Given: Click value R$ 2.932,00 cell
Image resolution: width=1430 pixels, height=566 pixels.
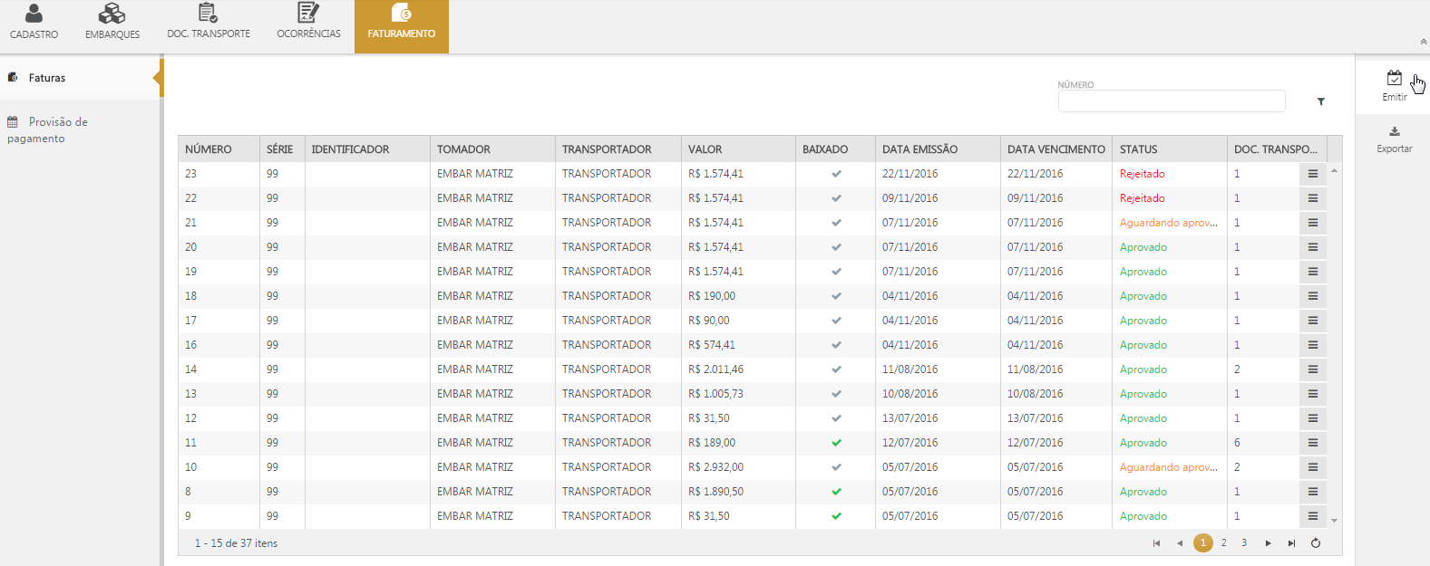Looking at the screenshot, I should [x=715, y=467].
